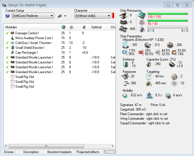Click the red character status indicator
Image resolution: width=194 pixels, height=156 pixels.
coord(113,16)
